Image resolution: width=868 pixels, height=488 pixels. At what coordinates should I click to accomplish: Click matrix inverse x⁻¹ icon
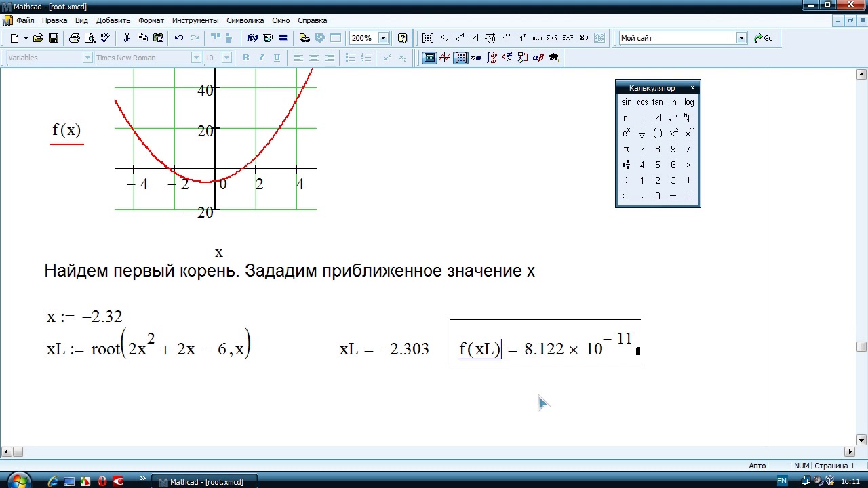point(459,38)
